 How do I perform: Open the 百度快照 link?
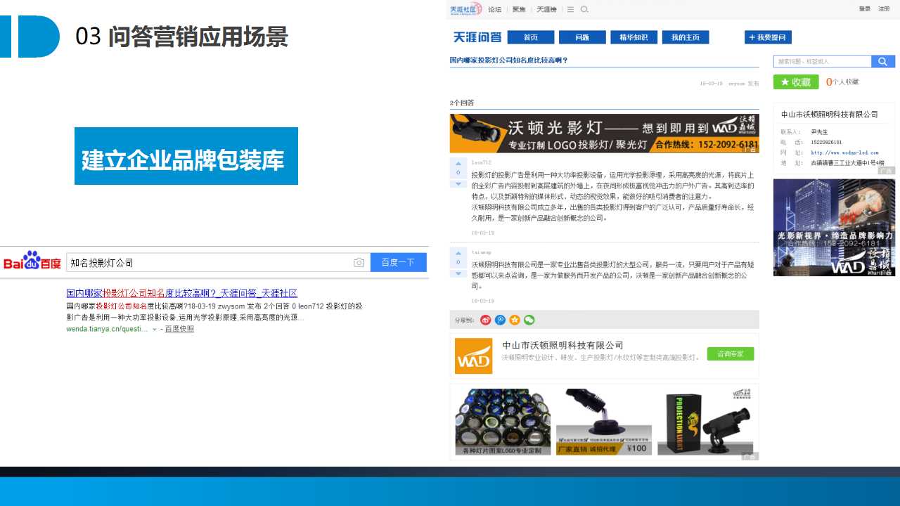(x=179, y=329)
